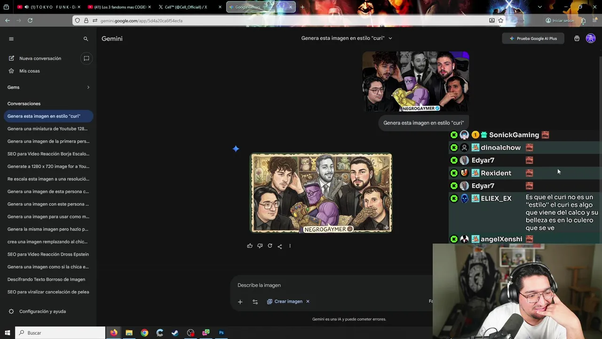Click the blue Gemini sparkle icon by response

pyautogui.click(x=236, y=149)
